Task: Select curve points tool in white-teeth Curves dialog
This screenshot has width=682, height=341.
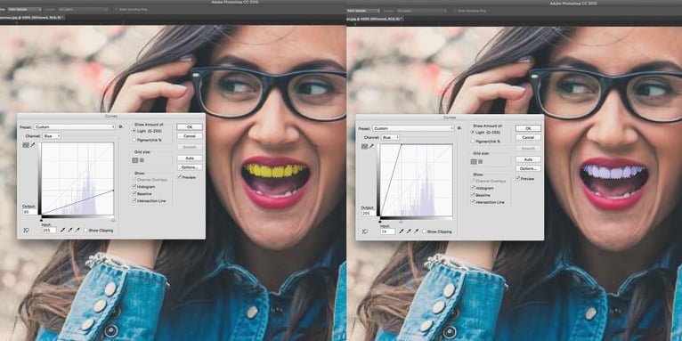Action: pyautogui.click(x=364, y=147)
